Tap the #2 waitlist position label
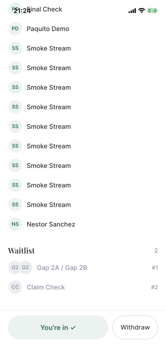This screenshot has width=166, height=359. [154, 287]
